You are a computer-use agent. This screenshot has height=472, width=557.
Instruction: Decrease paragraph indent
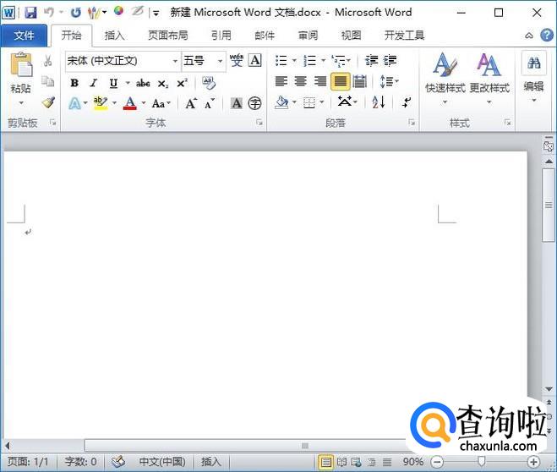point(372,60)
